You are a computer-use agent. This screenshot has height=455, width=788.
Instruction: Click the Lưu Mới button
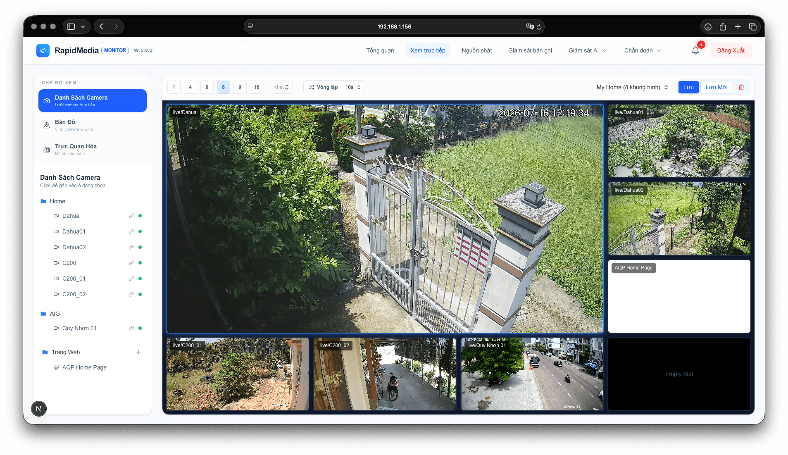click(x=717, y=87)
